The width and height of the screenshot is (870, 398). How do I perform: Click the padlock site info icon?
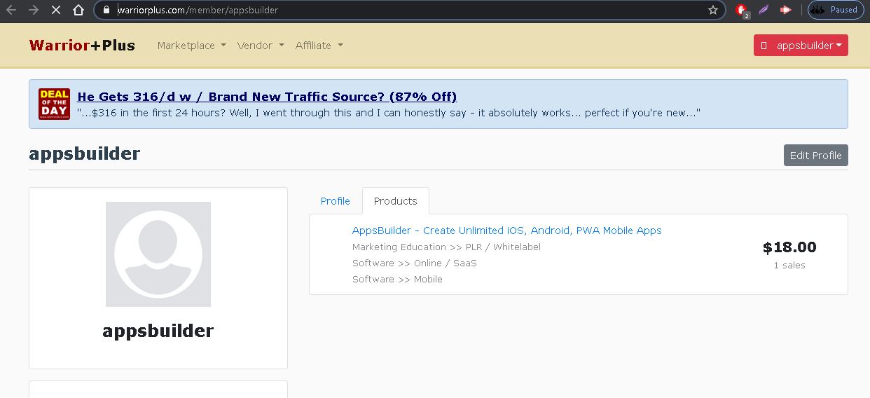[x=106, y=11]
